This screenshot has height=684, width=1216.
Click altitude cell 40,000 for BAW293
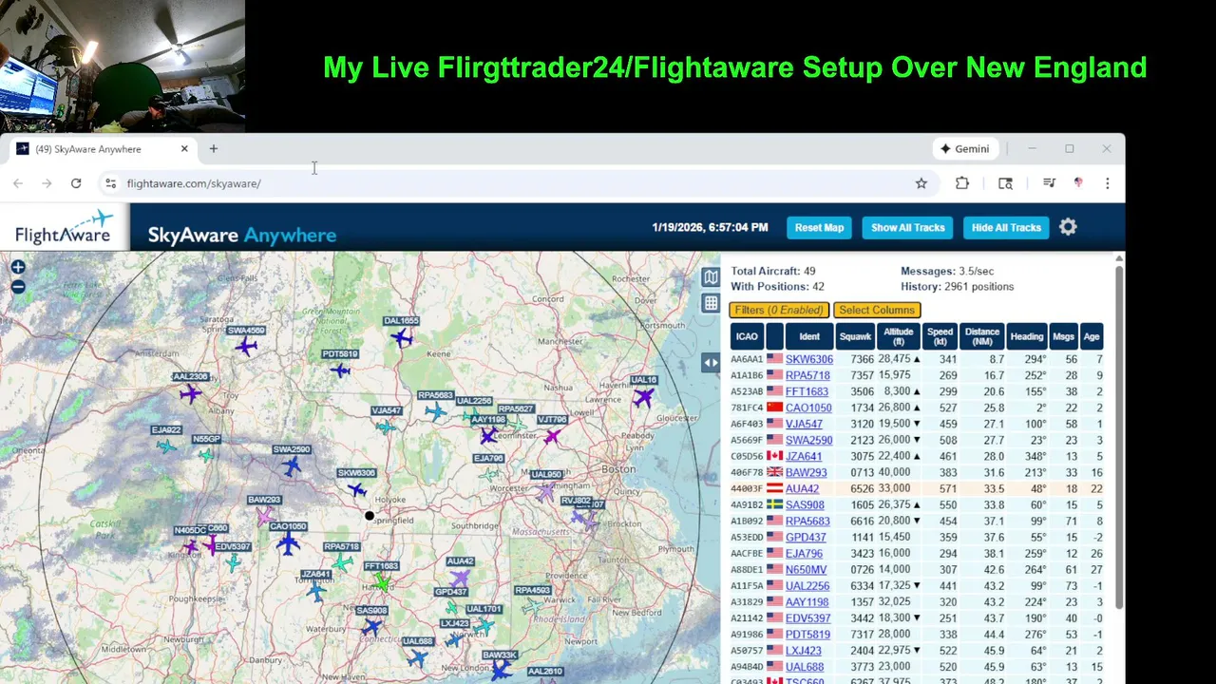pyautogui.click(x=894, y=472)
